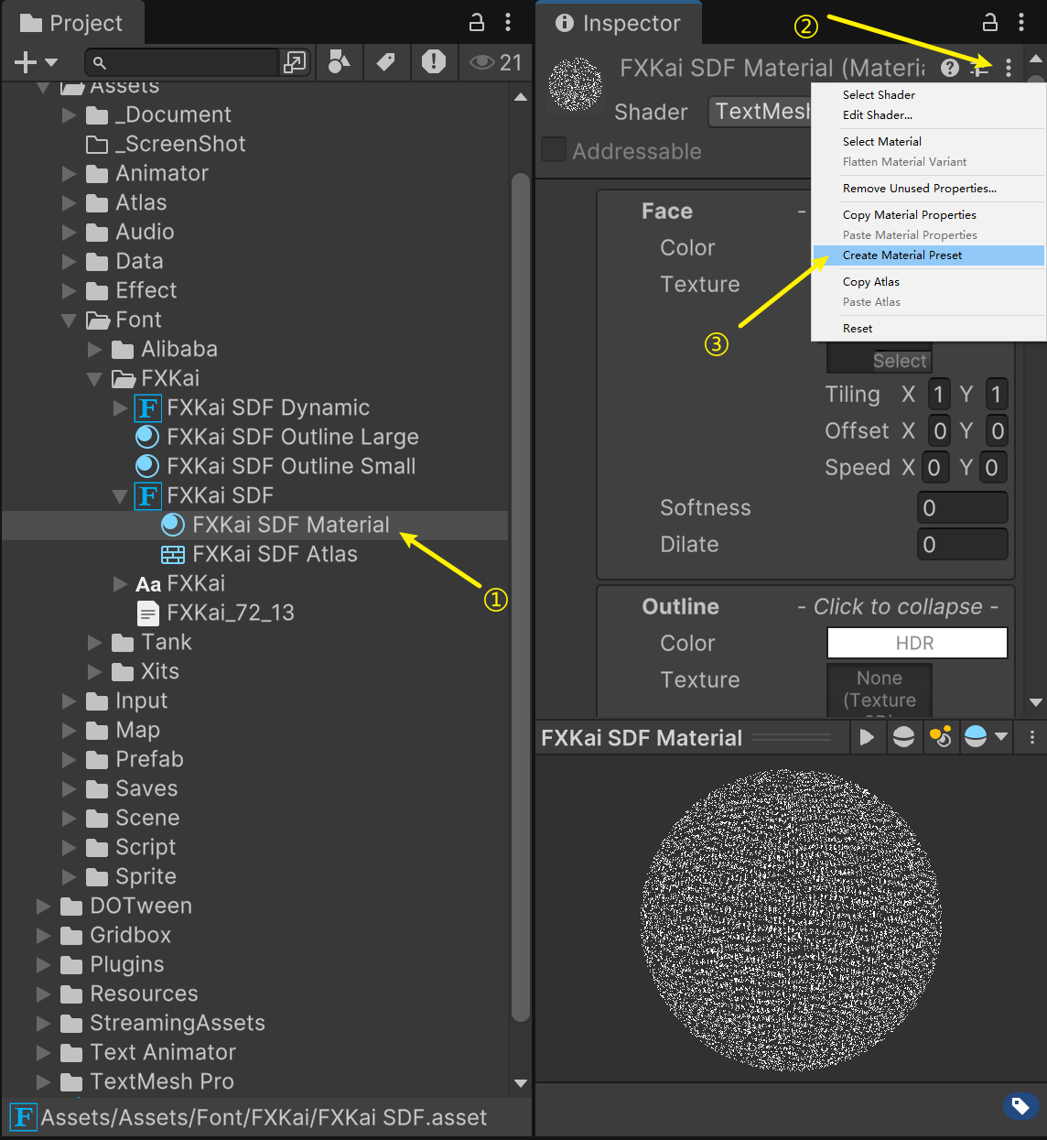Collapse the FXKai SDF font asset
The height and width of the screenshot is (1140, 1047).
[120, 496]
